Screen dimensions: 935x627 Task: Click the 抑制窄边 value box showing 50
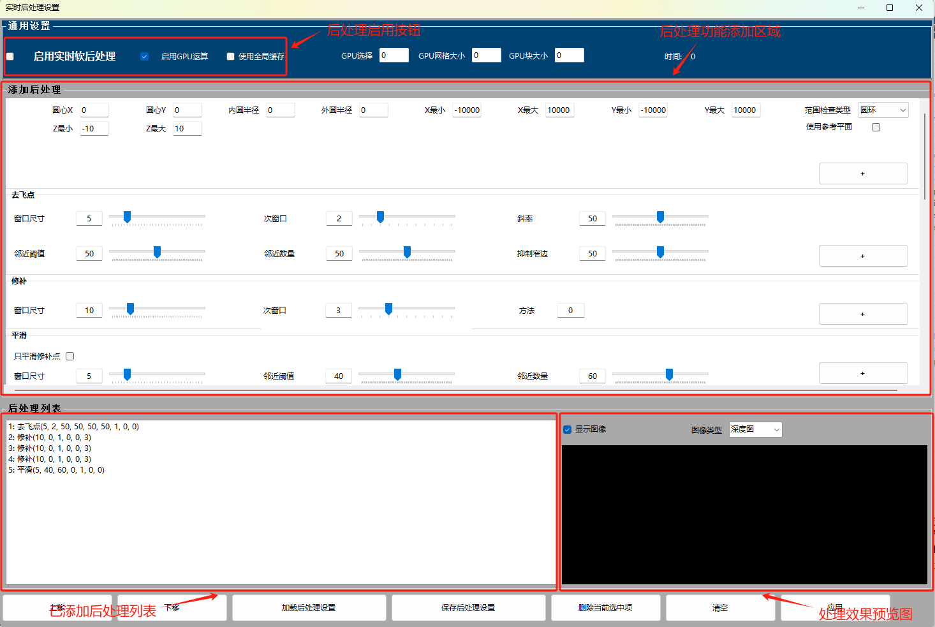pyautogui.click(x=593, y=254)
